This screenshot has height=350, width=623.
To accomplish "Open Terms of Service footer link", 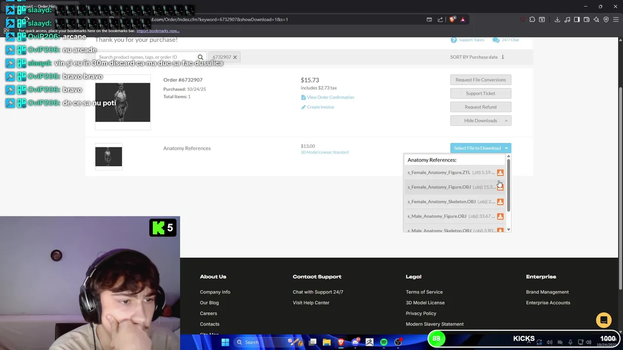I will [424, 292].
